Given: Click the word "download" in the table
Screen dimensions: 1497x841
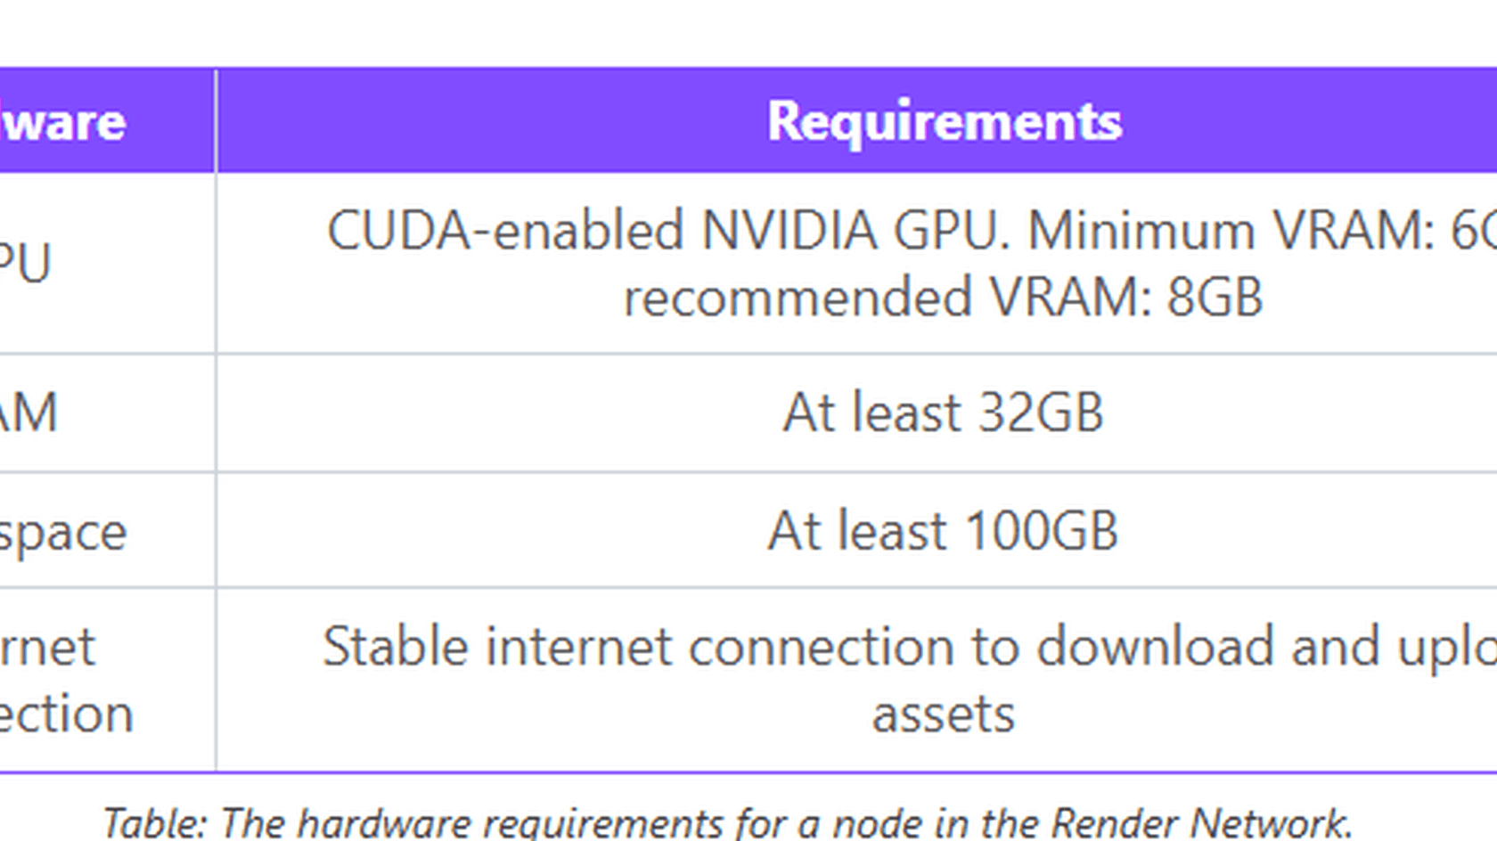Looking at the screenshot, I should click(x=1155, y=647).
